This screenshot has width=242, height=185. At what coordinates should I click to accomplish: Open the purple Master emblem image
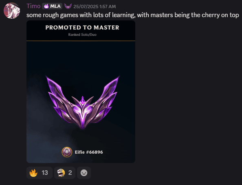[x=82, y=102]
